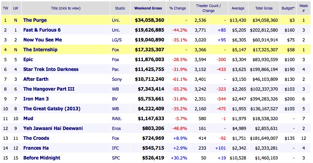Click Fast & Furious 6 title
313x163 pixels.
coord(43,30)
